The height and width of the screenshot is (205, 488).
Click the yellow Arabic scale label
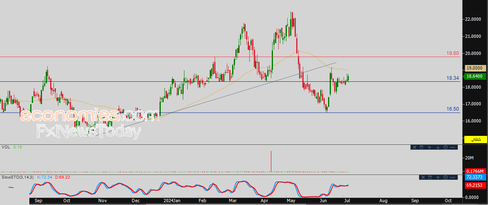coord(475,140)
